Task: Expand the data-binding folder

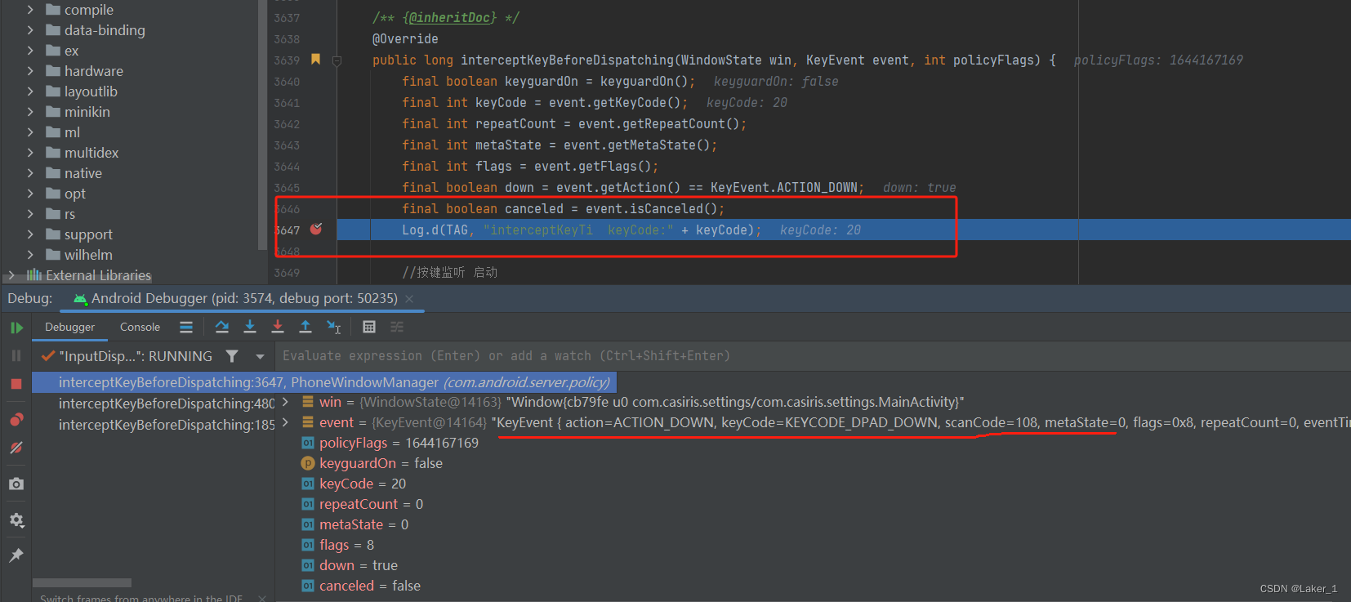Action: pos(30,30)
